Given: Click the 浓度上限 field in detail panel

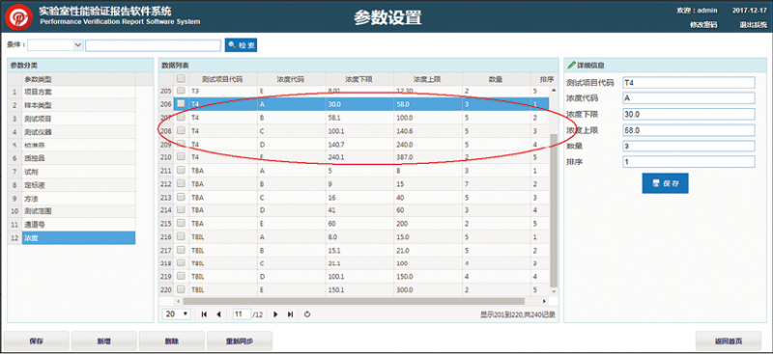Looking at the screenshot, I should coord(689,130).
